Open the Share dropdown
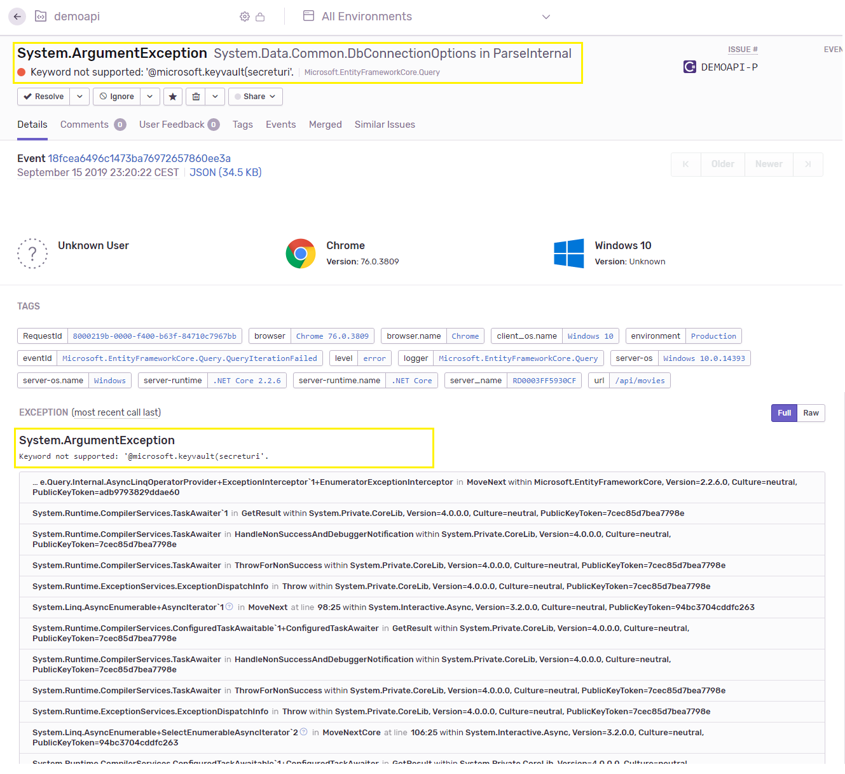 [256, 97]
